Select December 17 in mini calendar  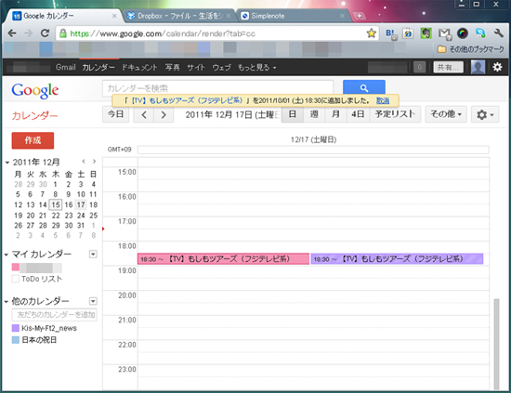click(x=81, y=205)
